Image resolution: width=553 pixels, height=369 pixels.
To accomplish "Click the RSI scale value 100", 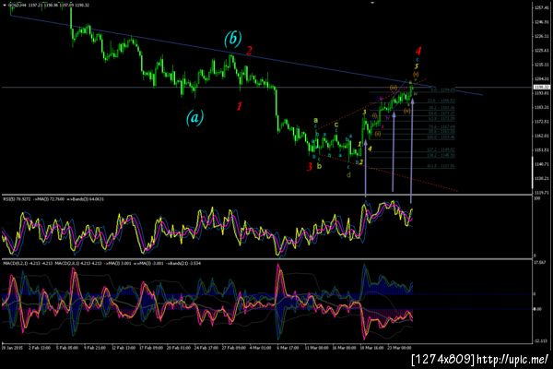I will click(537, 199).
